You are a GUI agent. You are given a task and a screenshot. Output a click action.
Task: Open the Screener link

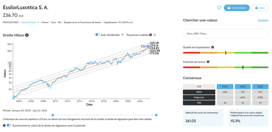[263, 20]
